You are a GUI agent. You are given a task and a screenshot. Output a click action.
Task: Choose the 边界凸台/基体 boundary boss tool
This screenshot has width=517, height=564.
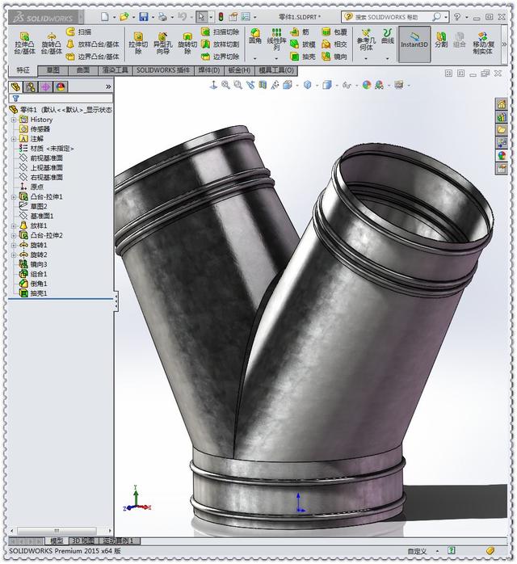click(x=93, y=57)
